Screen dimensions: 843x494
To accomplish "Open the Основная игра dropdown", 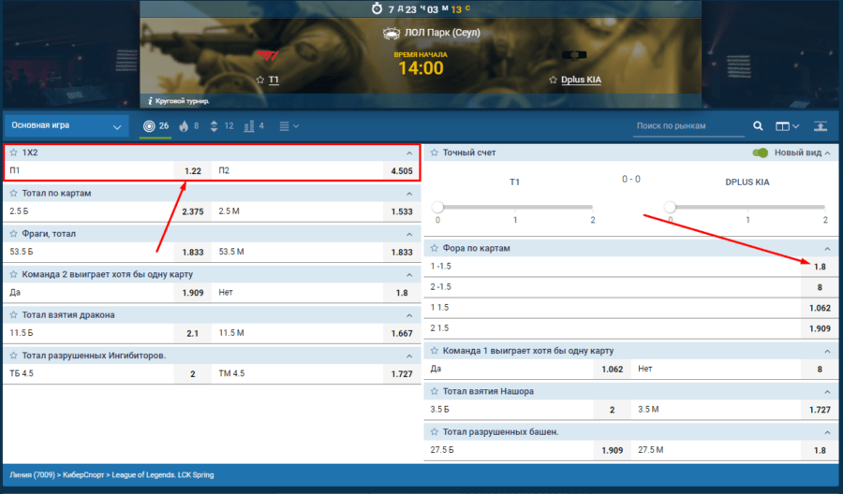I will coord(66,125).
